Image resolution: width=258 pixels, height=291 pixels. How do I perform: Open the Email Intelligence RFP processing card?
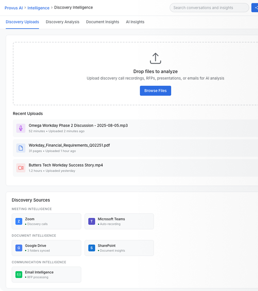[46, 275]
